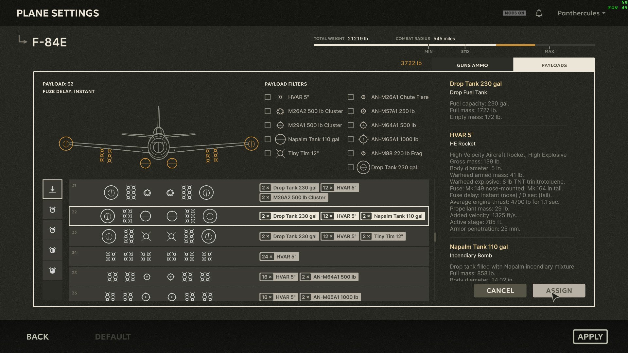Click the right inboard napalm tank on the plane diagram

(x=172, y=163)
